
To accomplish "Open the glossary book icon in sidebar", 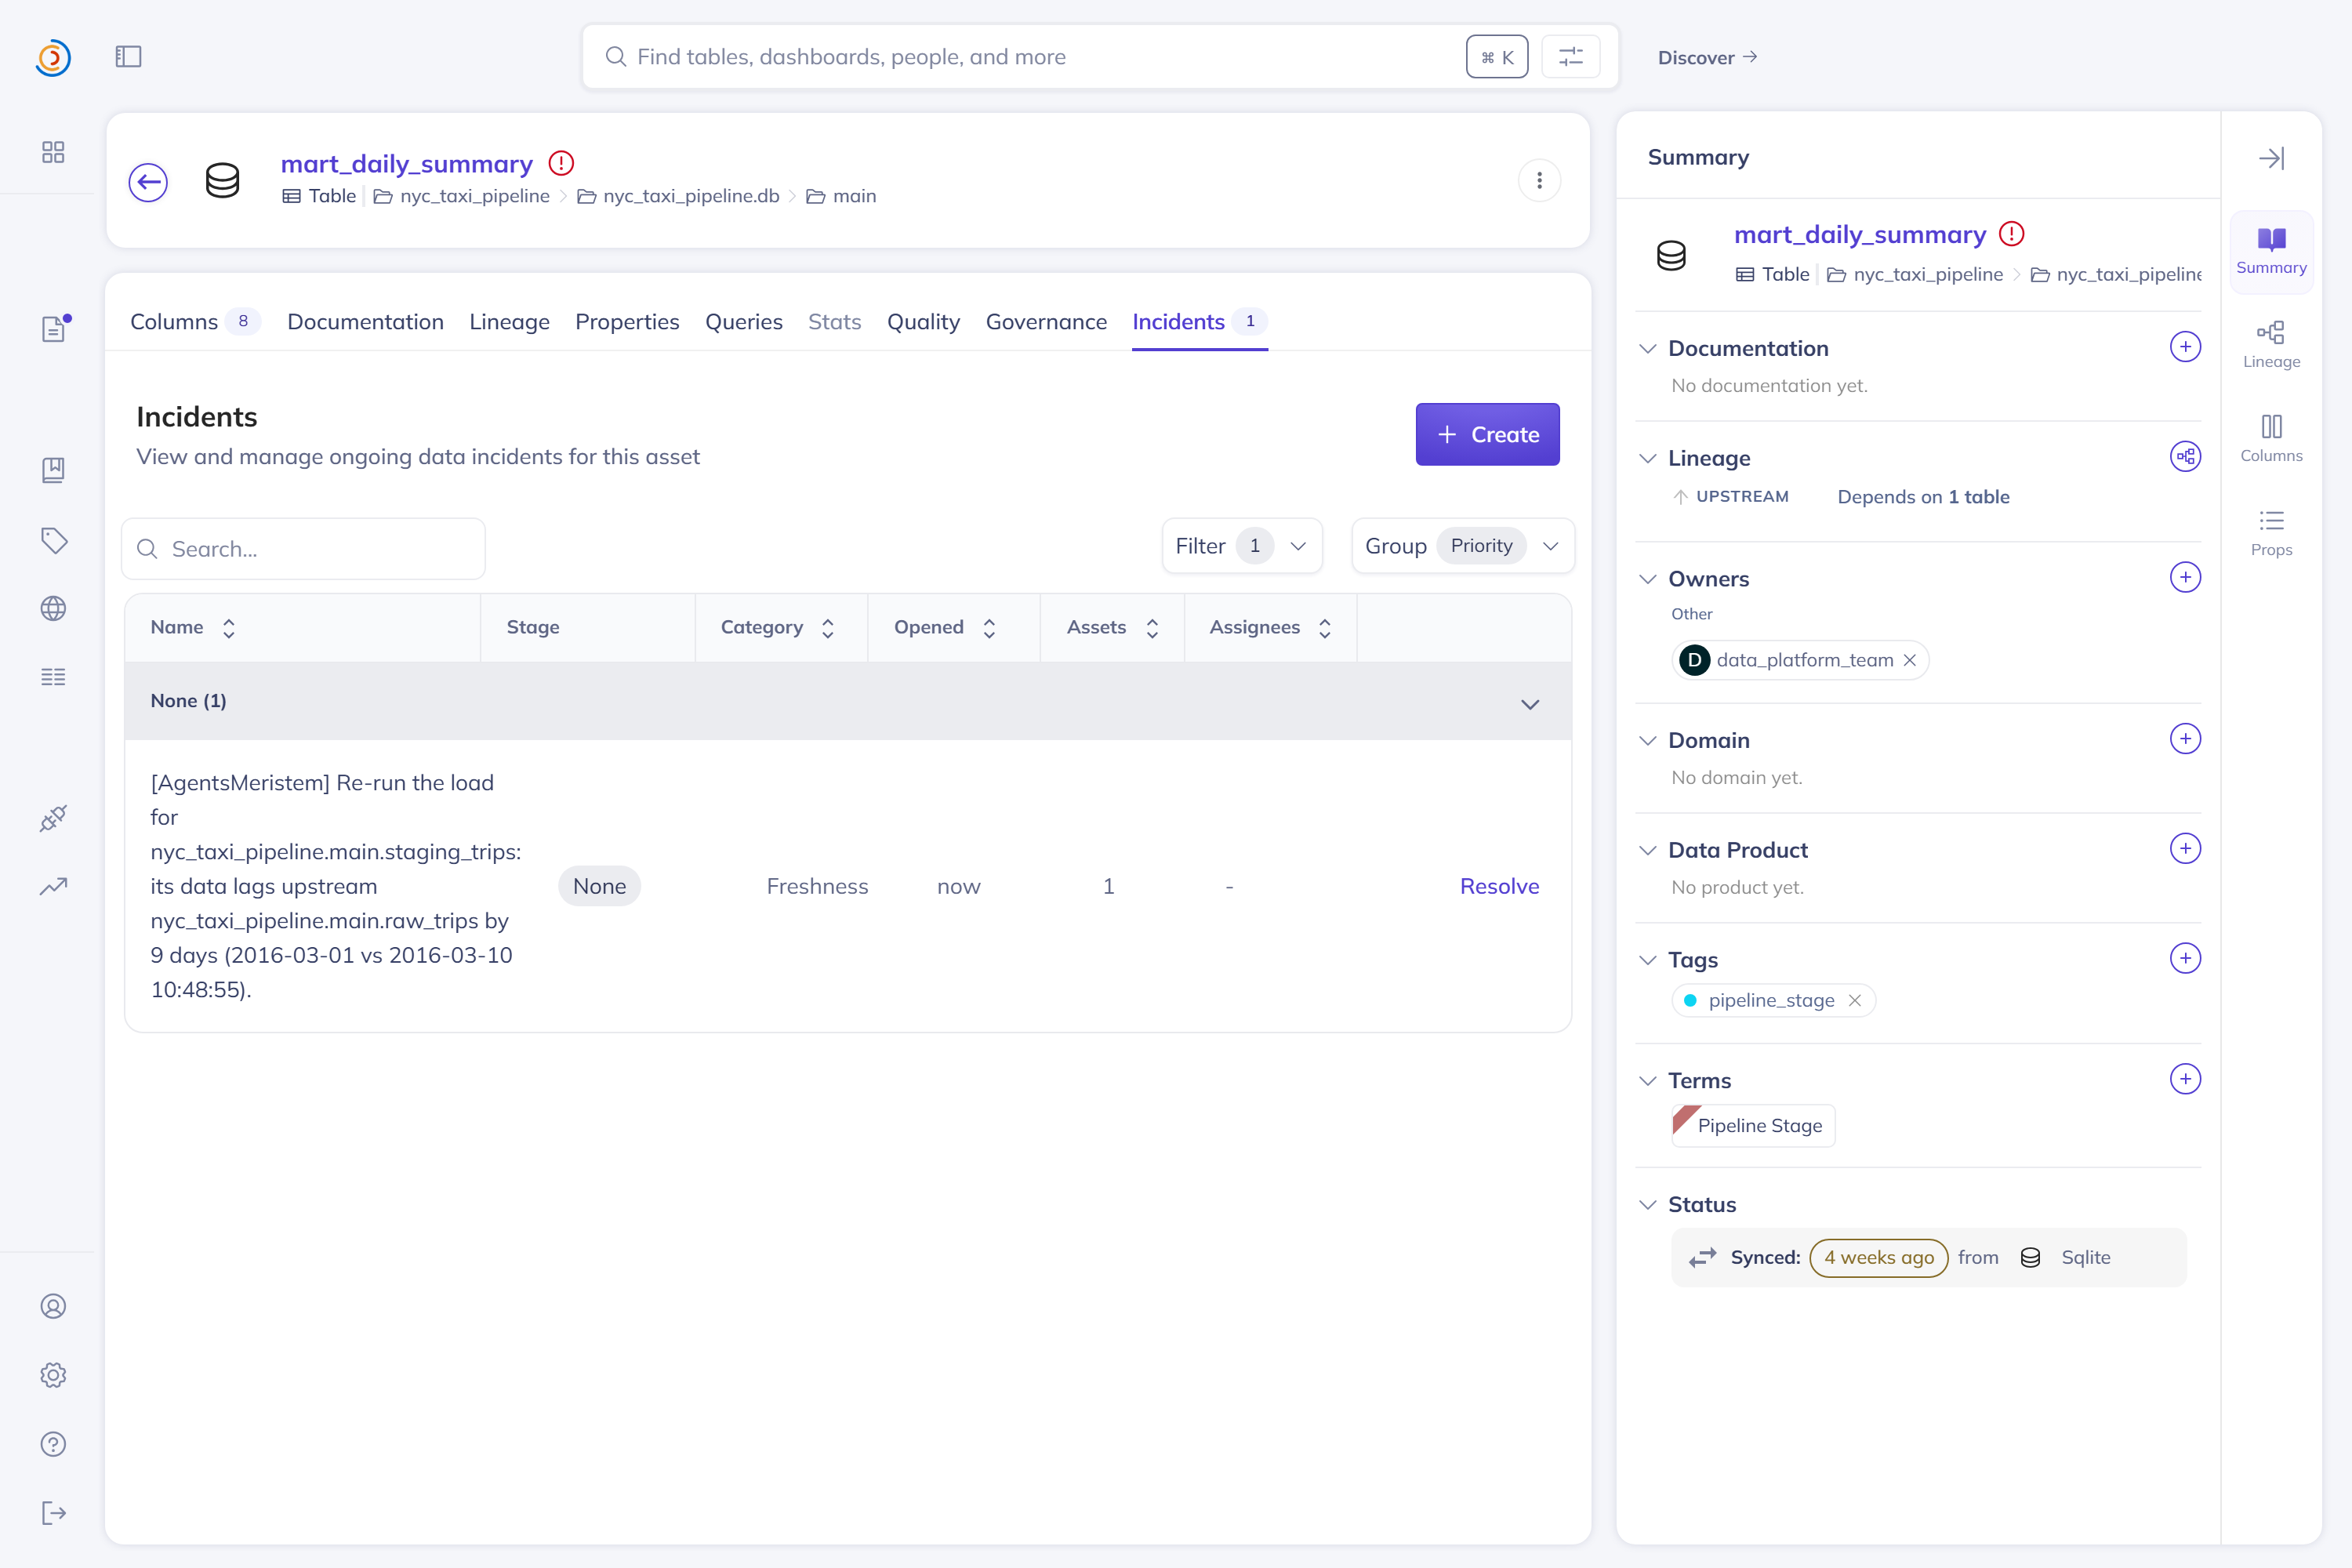I will tap(53, 470).
